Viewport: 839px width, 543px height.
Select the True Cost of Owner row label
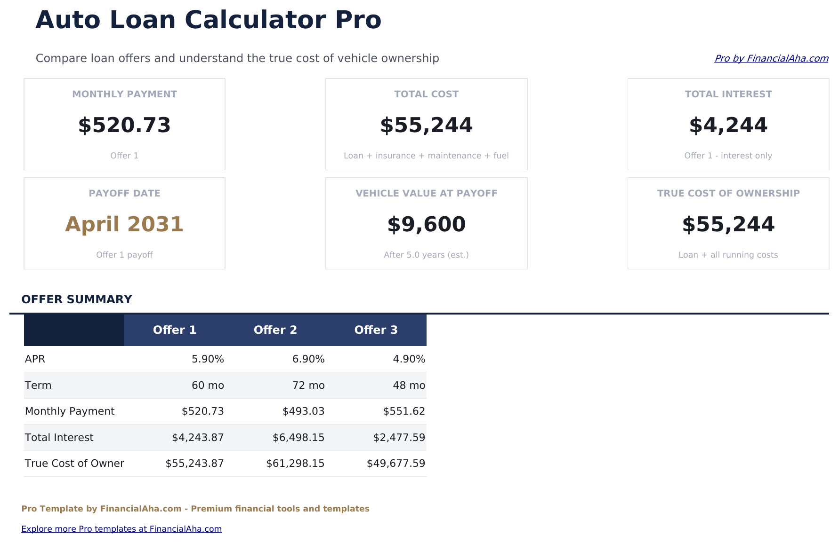click(74, 463)
